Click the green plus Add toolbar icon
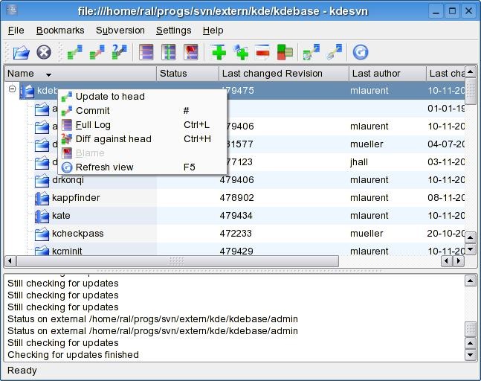481x381 pixels. click(x=219, y=52)
